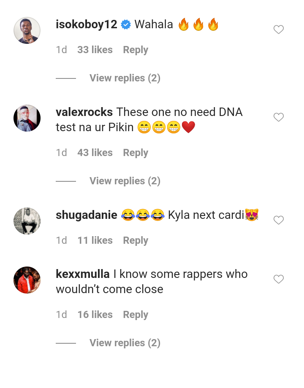304x388 pixels.
Task: Select the username isokoboy12
Action: 86,24
